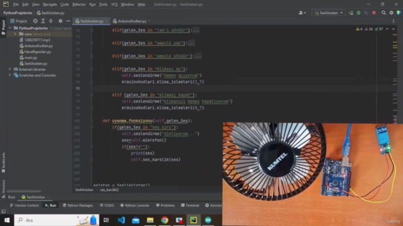Open the user account dropdown icon

[302, 13]
